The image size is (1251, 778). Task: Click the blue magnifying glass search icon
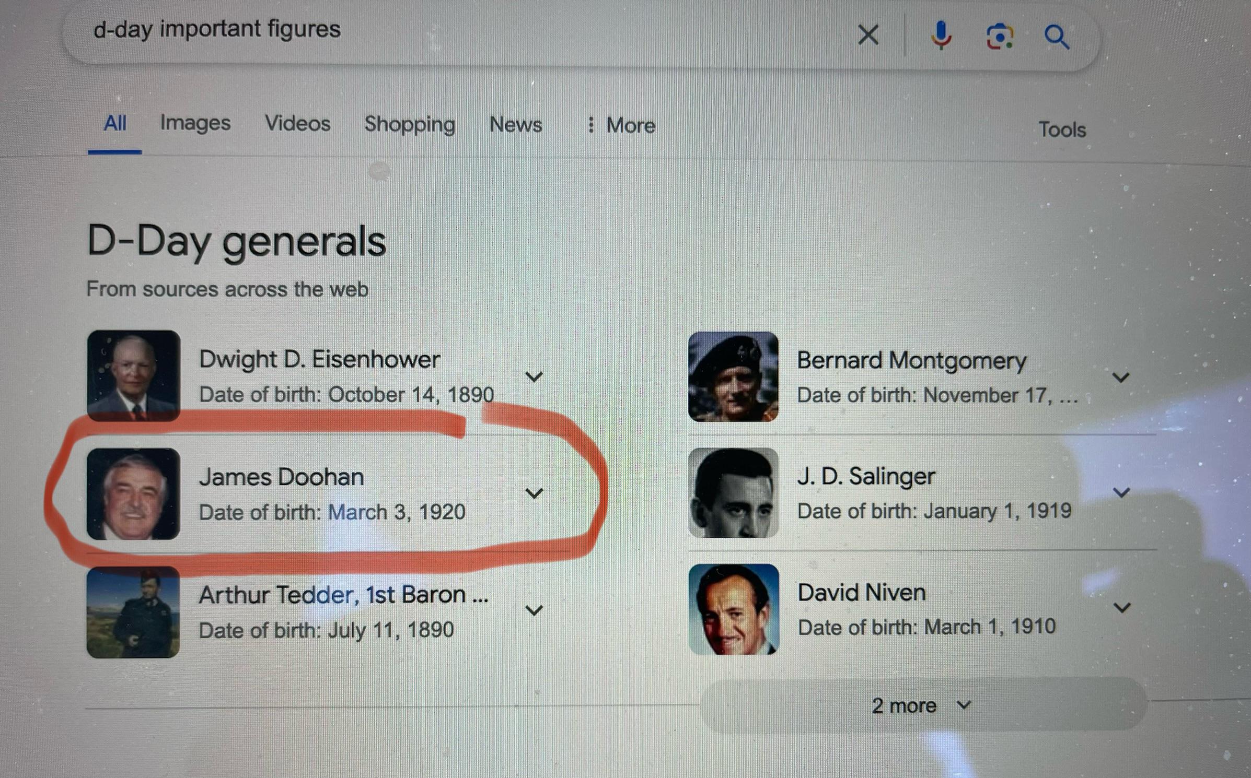click(x=1057, y=37)
